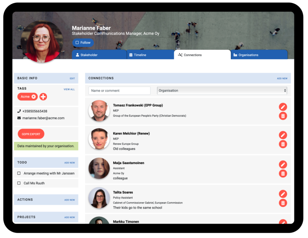Screen dimensions: 308x238
Task: Open Marianne Faber's profile photo
Action: [42, 42]
